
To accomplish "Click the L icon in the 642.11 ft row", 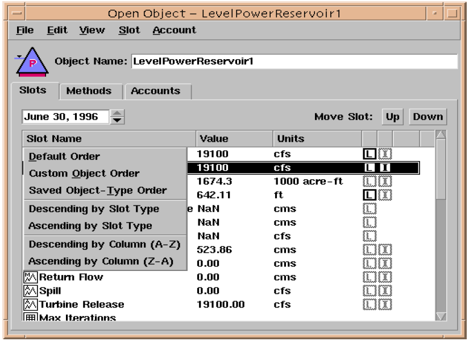I will pos(370,195).
